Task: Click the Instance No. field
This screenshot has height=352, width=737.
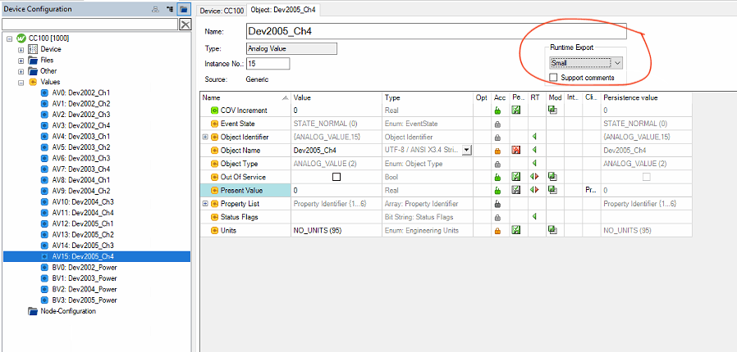Action: (268, 64)
